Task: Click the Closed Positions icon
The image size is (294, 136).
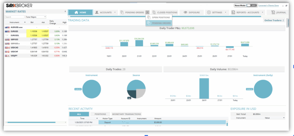Action: click(154, 12)
